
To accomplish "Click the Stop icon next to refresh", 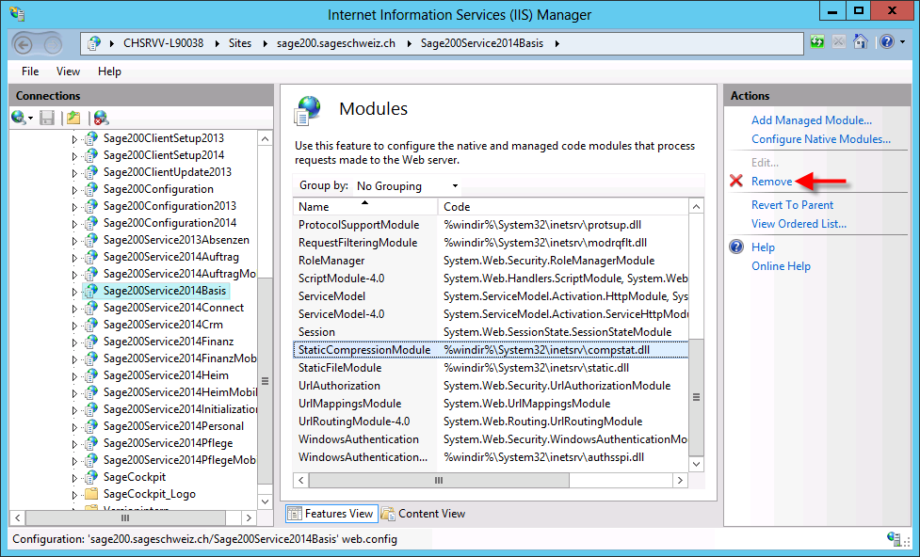I will [x=839, y=42].
